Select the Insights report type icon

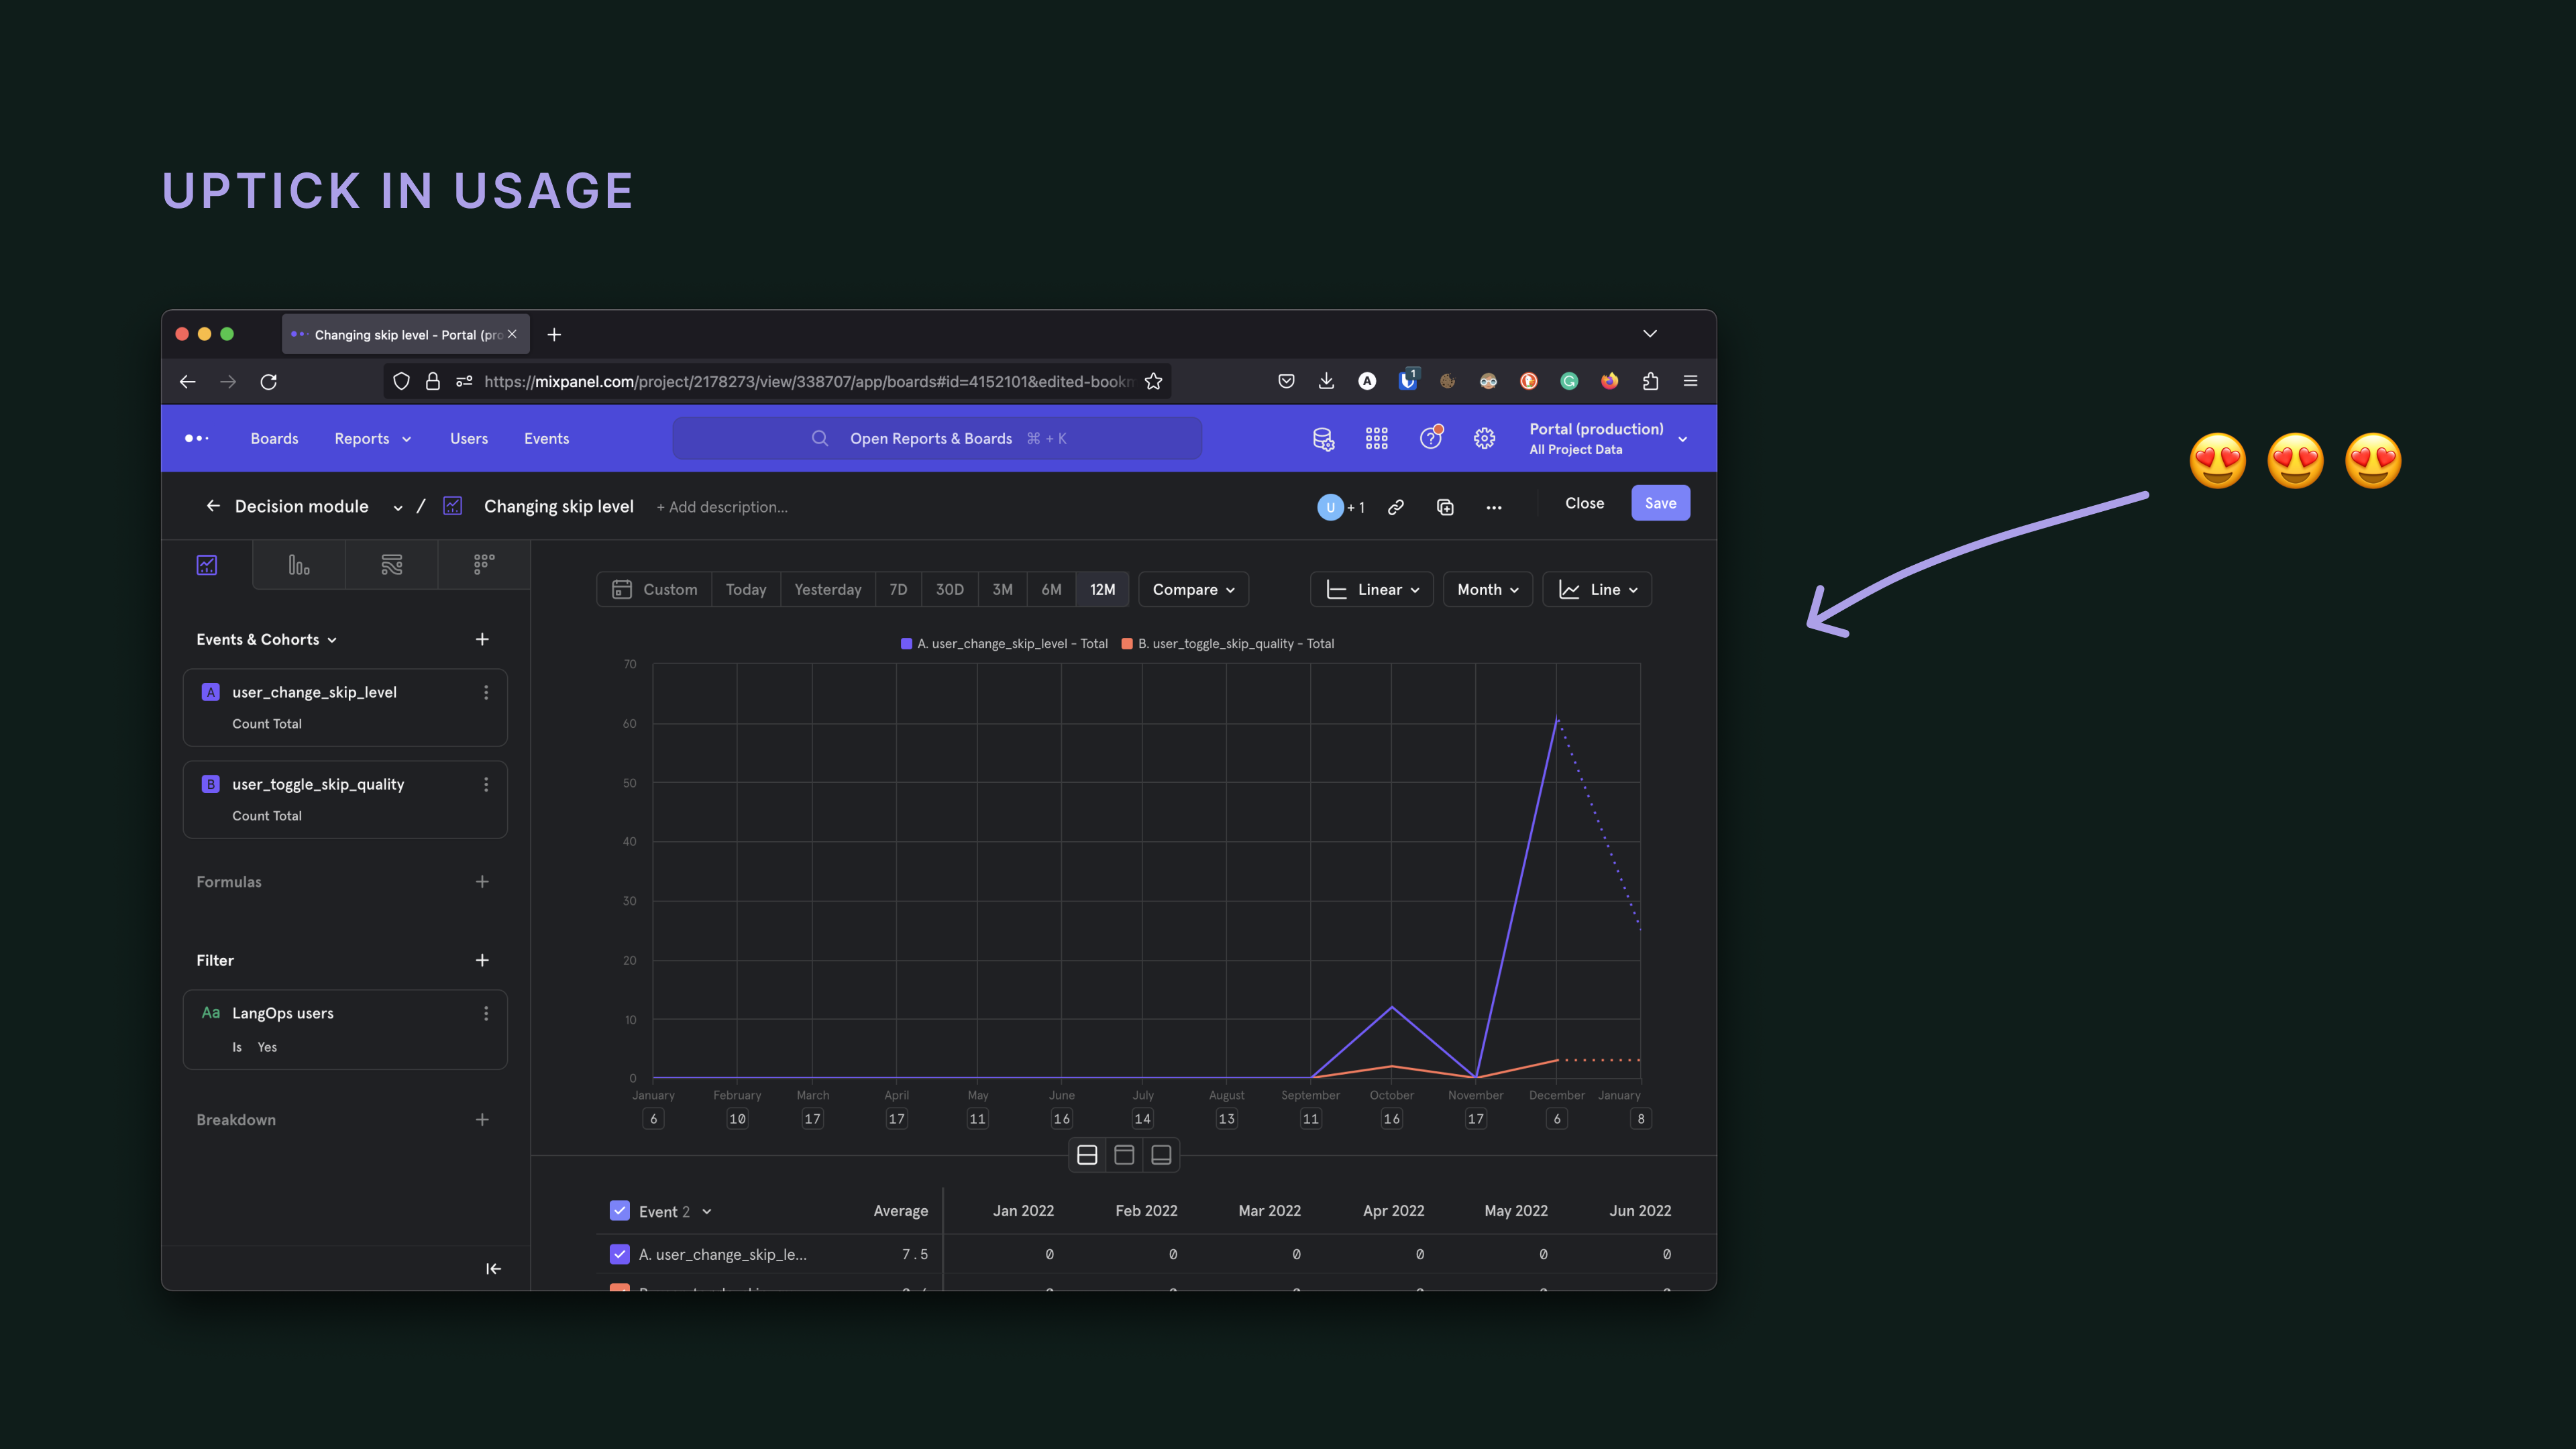(207, 565)
